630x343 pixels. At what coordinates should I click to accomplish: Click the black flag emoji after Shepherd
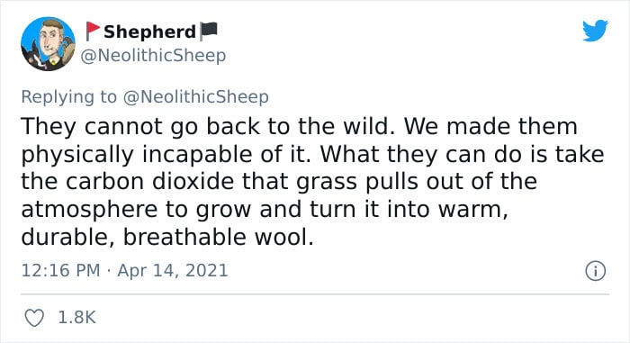209,31
